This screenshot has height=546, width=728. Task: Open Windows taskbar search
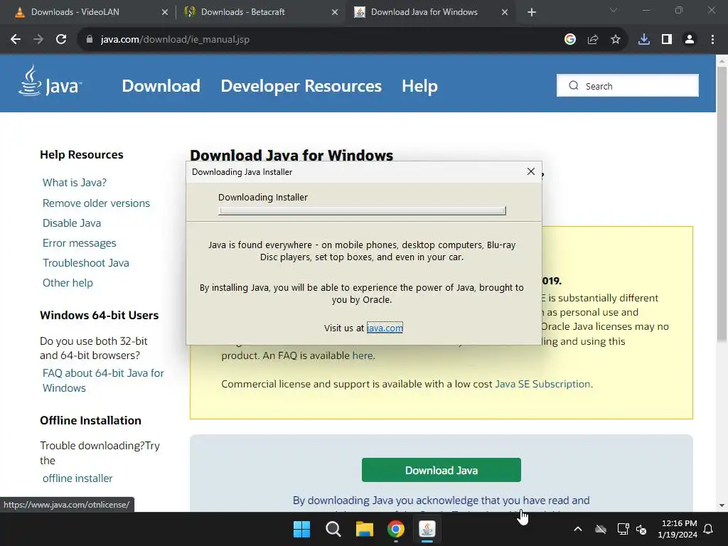coord(333,529)
